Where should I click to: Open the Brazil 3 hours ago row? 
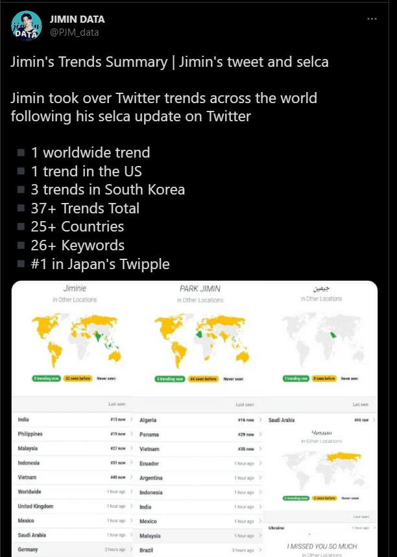coord(200,550)
